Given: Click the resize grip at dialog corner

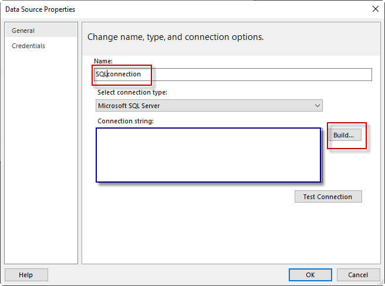Looking at the screenshot, I should click(381, 282).
